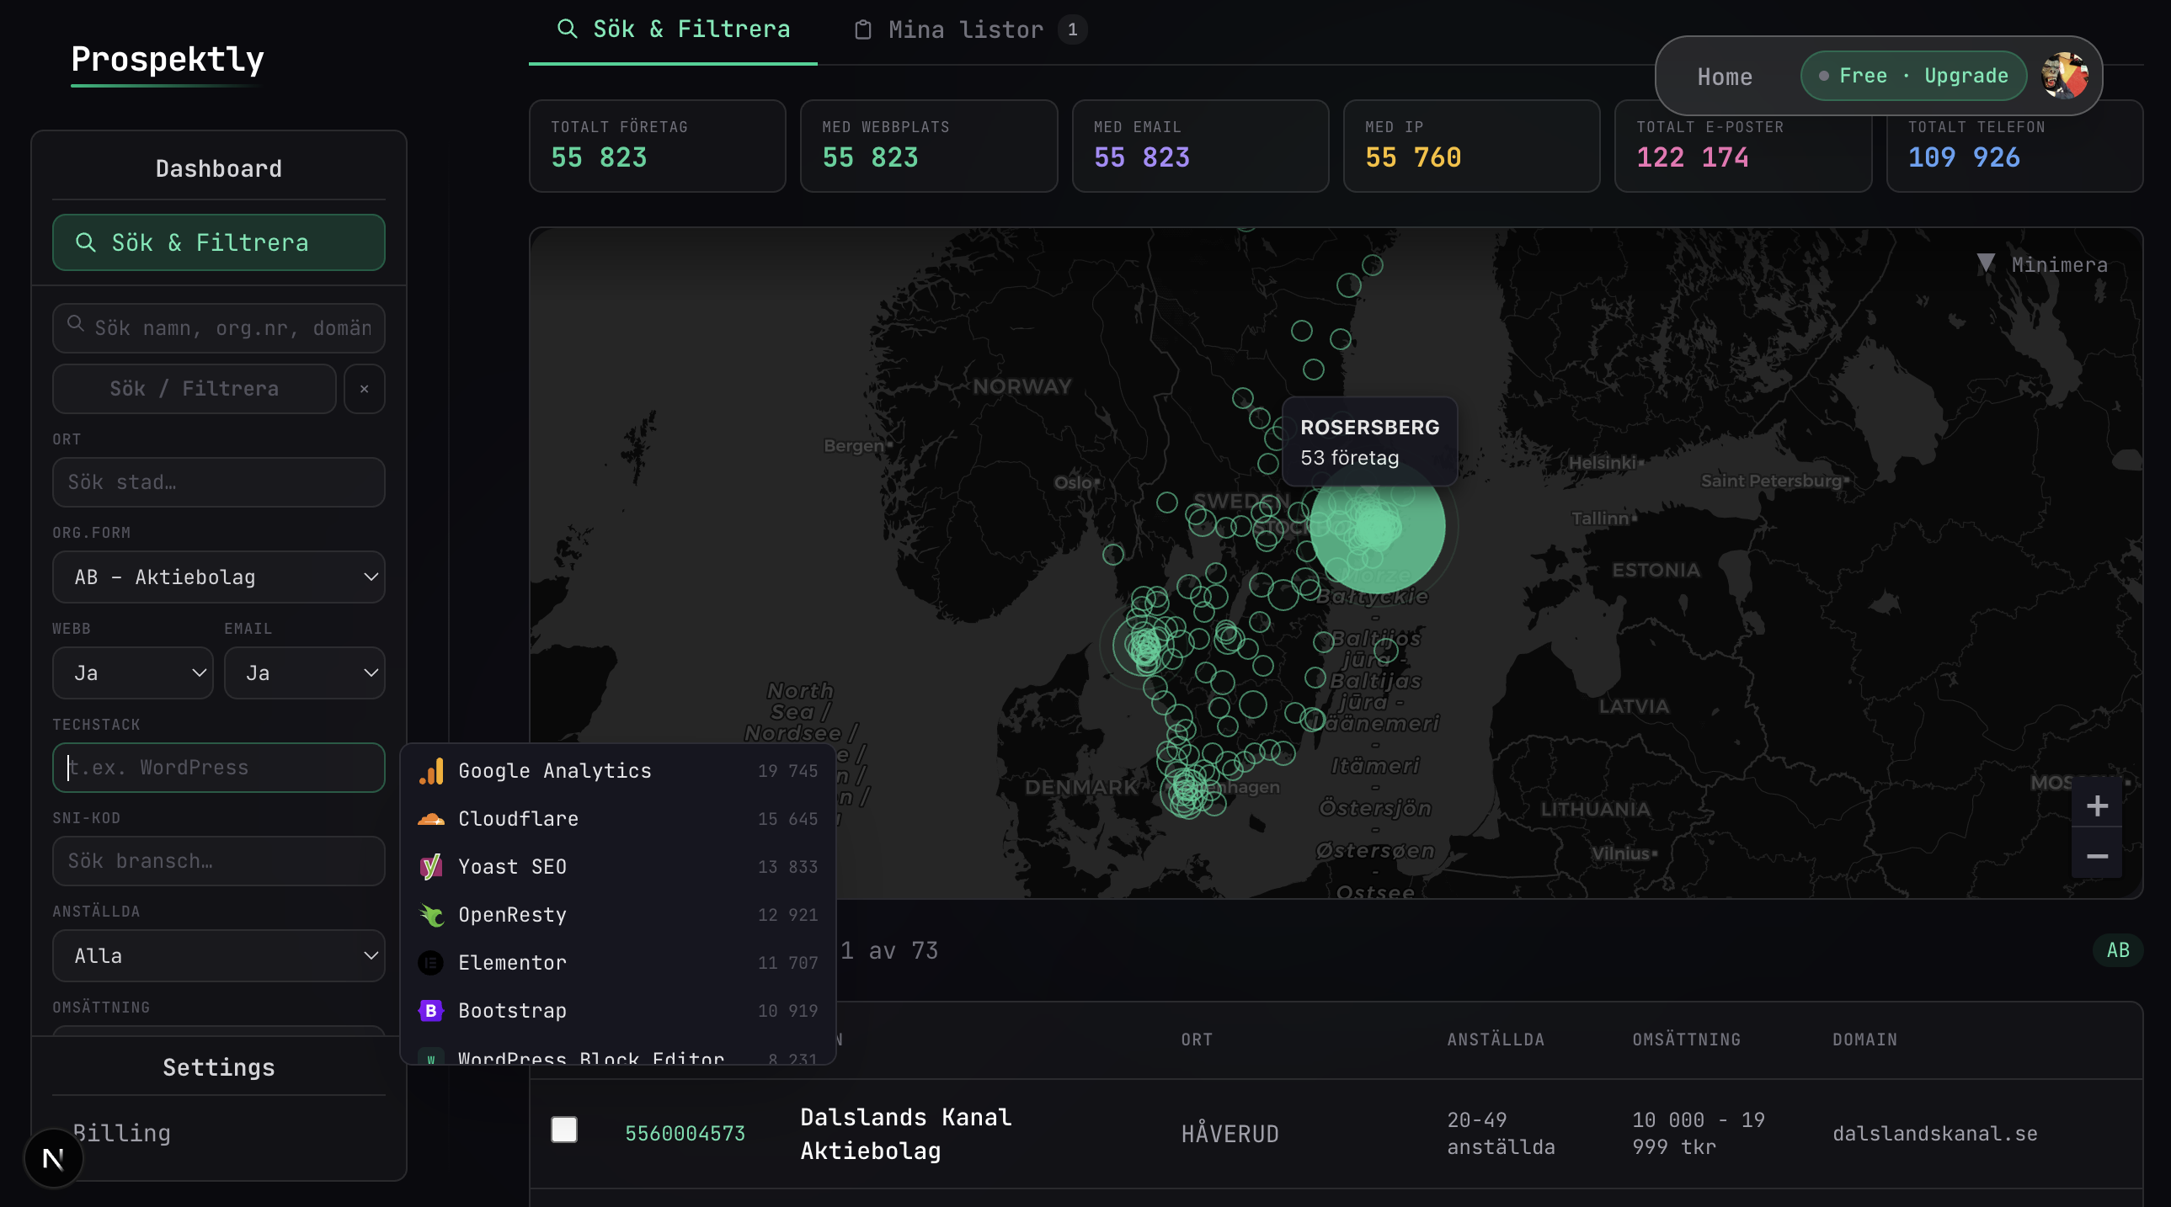Click the Yoast SEO icon
The image size is (2171, 1207).
pos(430,867)
